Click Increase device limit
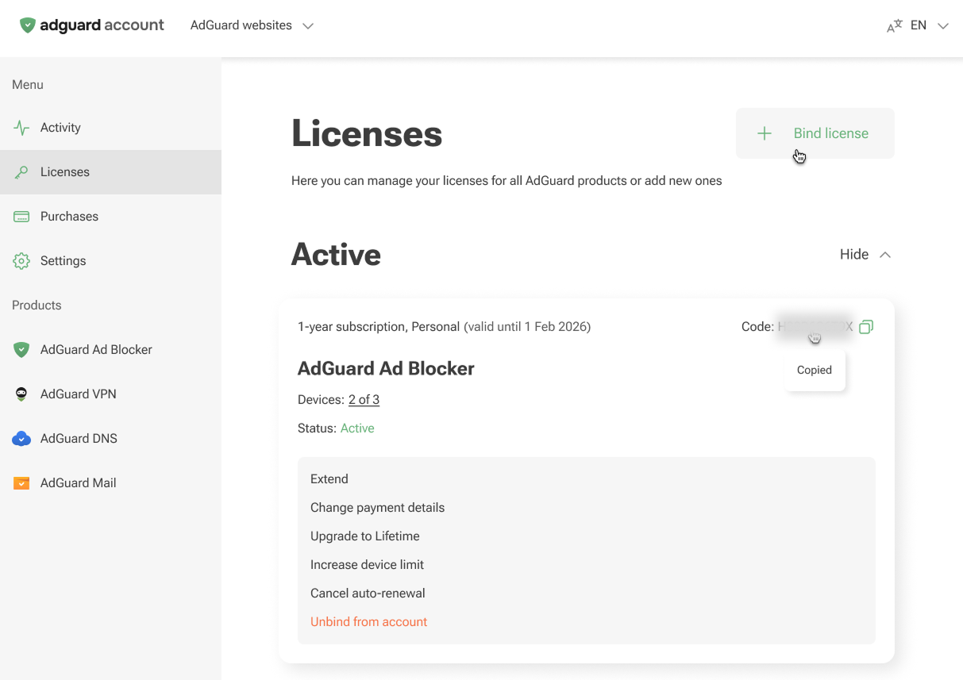 367,565
